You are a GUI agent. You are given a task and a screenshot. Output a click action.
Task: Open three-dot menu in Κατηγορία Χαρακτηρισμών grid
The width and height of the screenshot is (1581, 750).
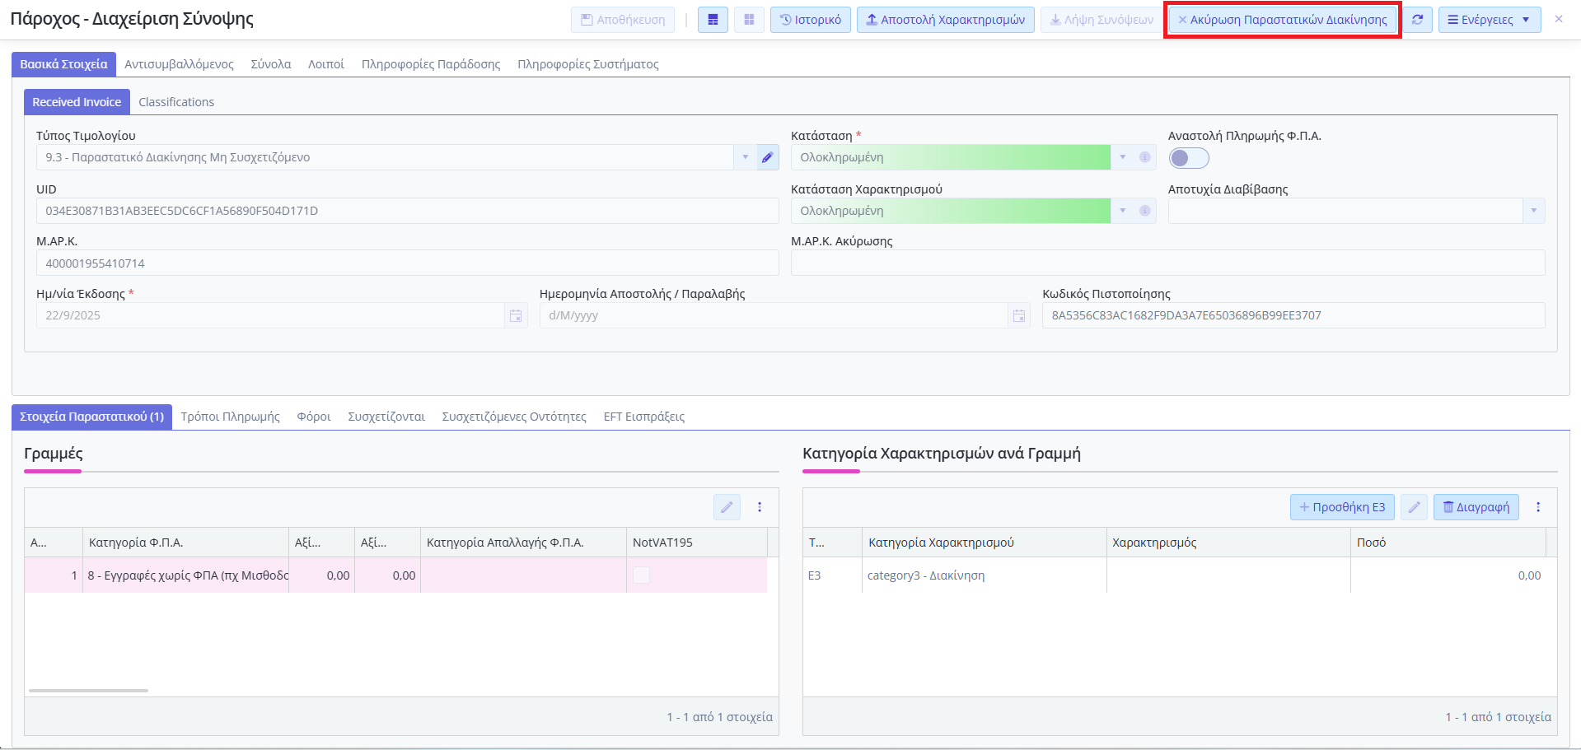(1538, 507)
